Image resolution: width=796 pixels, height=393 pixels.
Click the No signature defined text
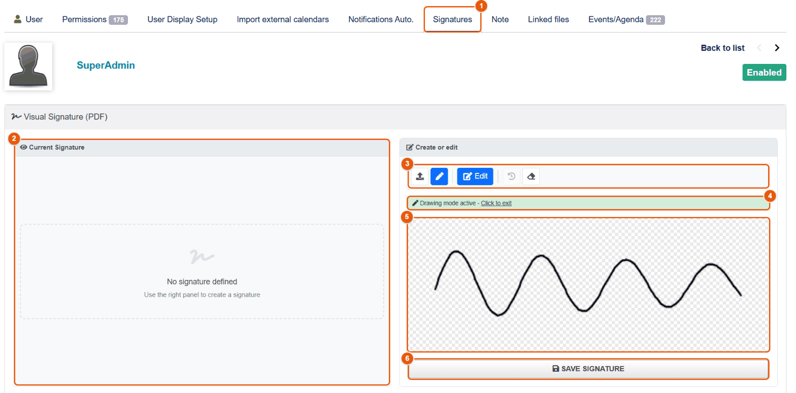pos(202,281)
